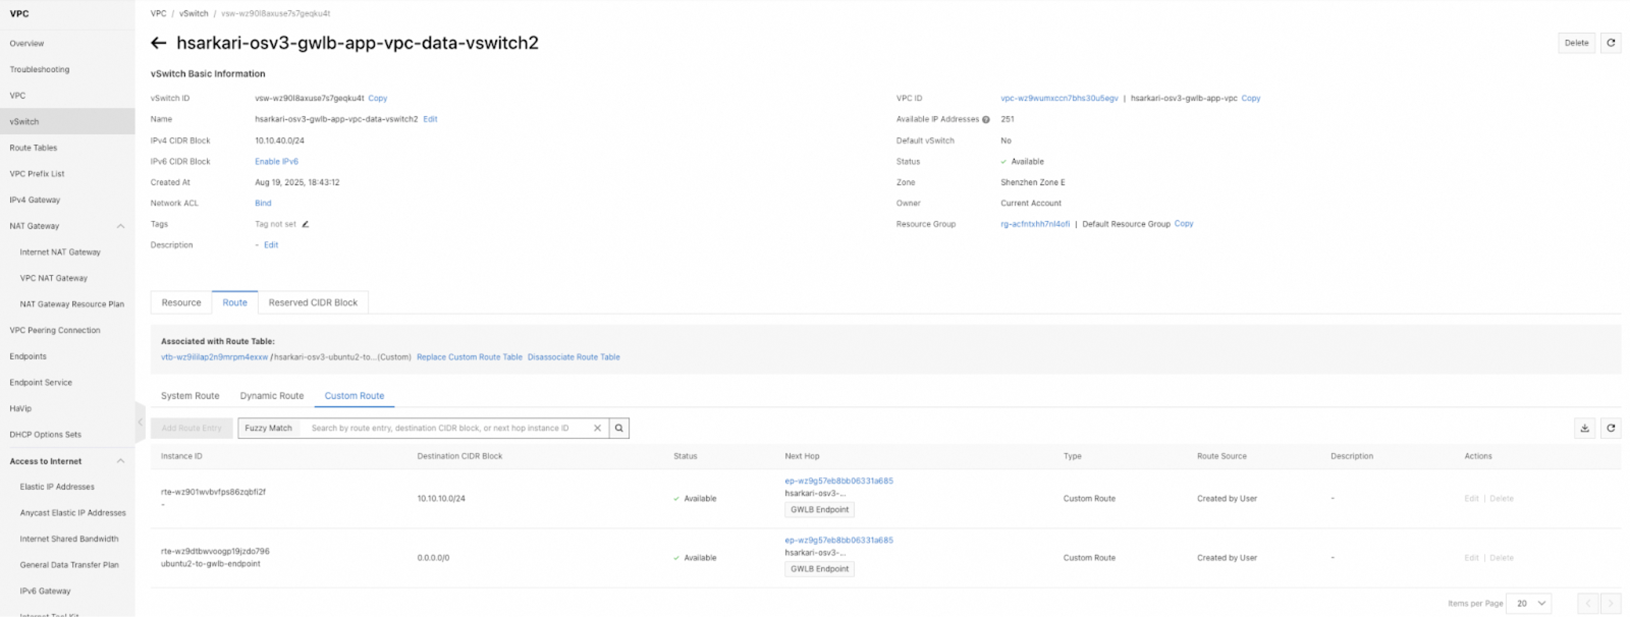Collapse the Access to Internet section

point(120,462)
